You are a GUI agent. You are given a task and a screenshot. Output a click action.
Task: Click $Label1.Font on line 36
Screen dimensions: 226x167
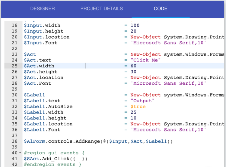click(42, 130)
